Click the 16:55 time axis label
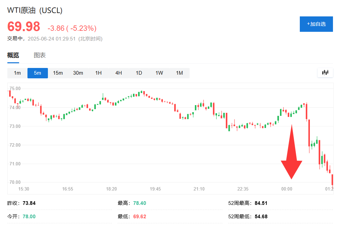340x232 pixels. (x=68, y=189)
